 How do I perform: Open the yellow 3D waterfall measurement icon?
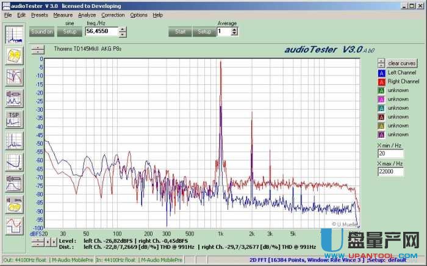[13, 56]
